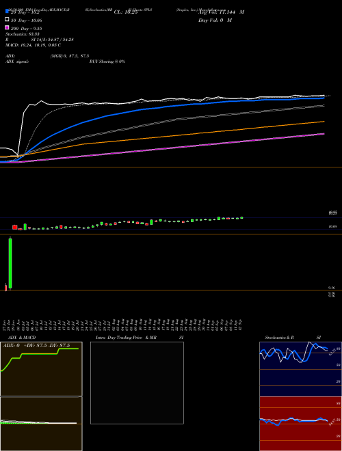Click the 'Intra Day Trading Price & MR SI' title
Image resolution: width=342 pixels, height=451 pixels.
click(140, 338)
